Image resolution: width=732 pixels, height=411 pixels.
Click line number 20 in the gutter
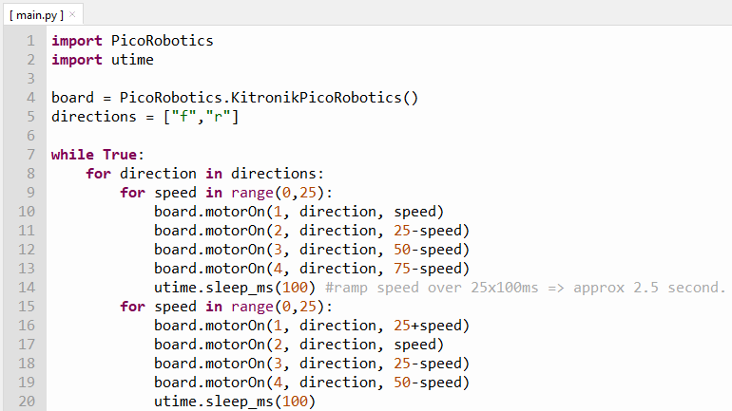(27, 402)
